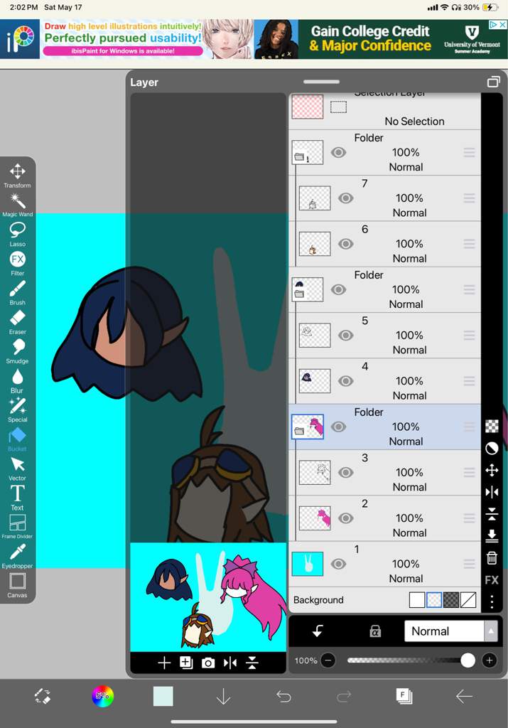Screen dimensions: 508x728
Task: Toggle layer window mode icon top right
Action: point(493,82)
